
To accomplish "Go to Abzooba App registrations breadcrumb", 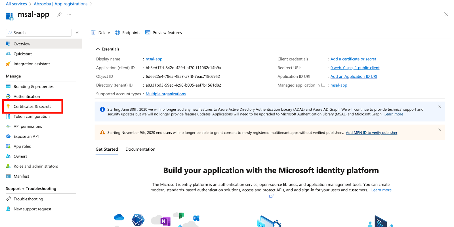I will coord(60,4).
